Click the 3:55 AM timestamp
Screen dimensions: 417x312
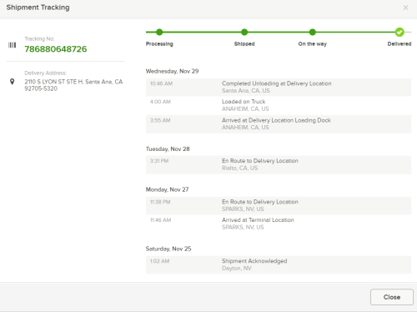[160, 120]
